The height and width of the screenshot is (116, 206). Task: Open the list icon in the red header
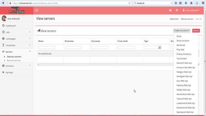click(x=177, y=10)
